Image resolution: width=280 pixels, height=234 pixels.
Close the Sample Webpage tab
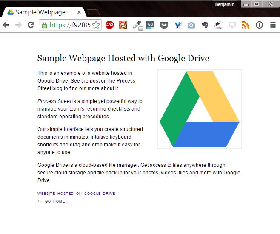(x=79, y=12)
